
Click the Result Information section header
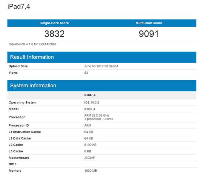pos(32,57)
